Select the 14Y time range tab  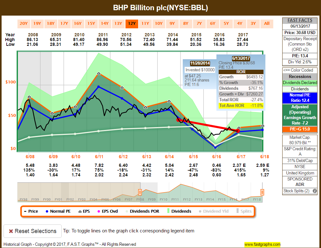[x=105, y=24]
